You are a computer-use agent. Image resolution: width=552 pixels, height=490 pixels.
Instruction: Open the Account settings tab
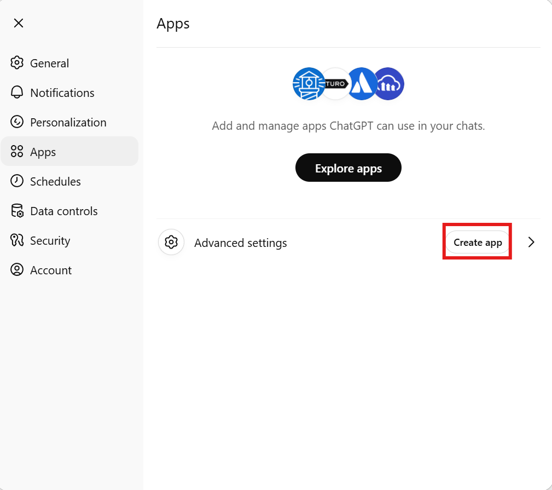click(x=69, y=270)
